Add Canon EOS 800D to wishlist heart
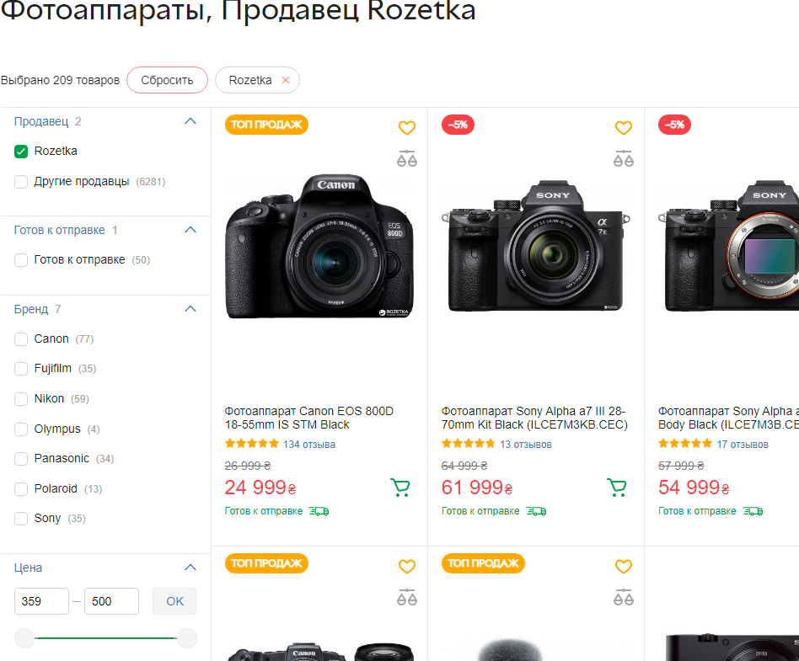This screenshot has width=799, height=661. coord(407,128)
